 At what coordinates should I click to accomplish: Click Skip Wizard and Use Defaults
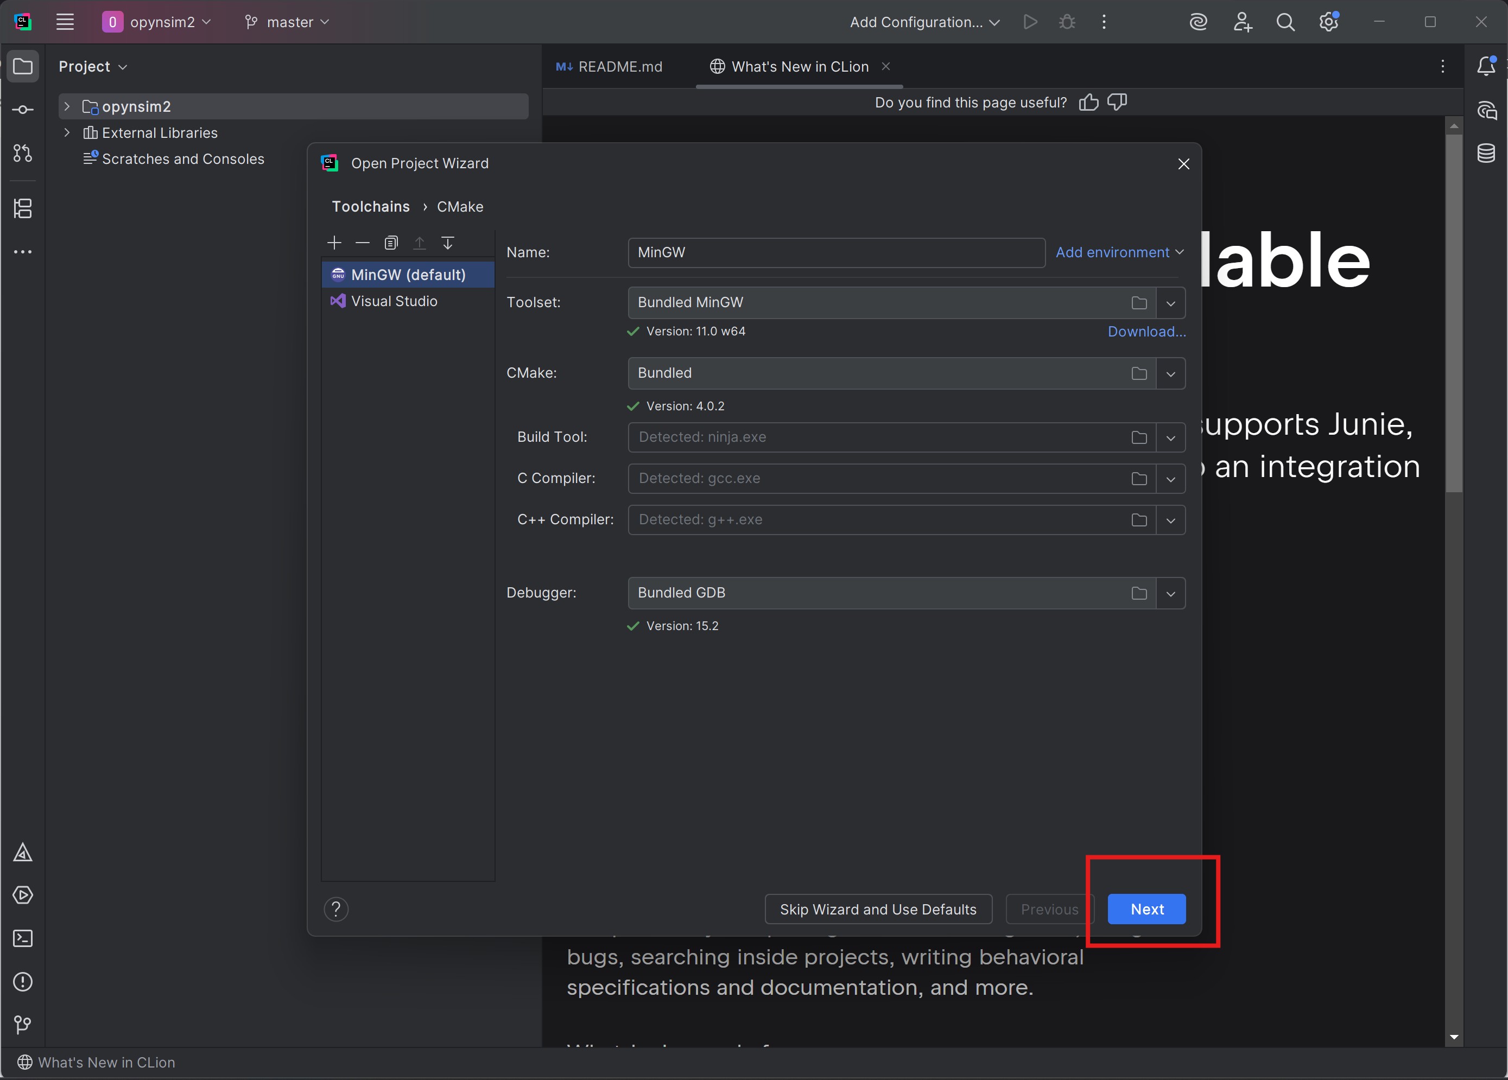click(878, 909)
